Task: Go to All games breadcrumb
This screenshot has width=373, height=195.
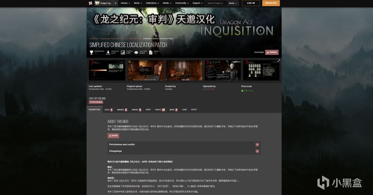Action: click(x=94, y=39)
